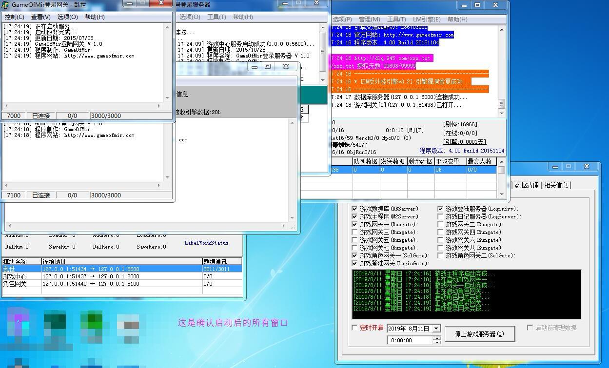Screen dimensions: 609x368
Task: Decrease time with the stepper down arrow
Action: [x=436, y=342]
